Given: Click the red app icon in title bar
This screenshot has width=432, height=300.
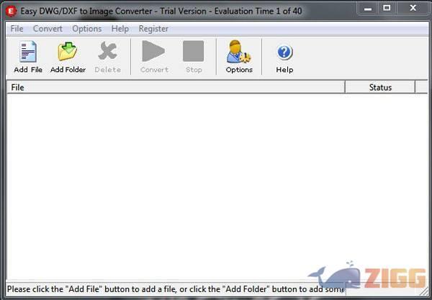Looking at the screenshot, I should click(x=10, y=12).
